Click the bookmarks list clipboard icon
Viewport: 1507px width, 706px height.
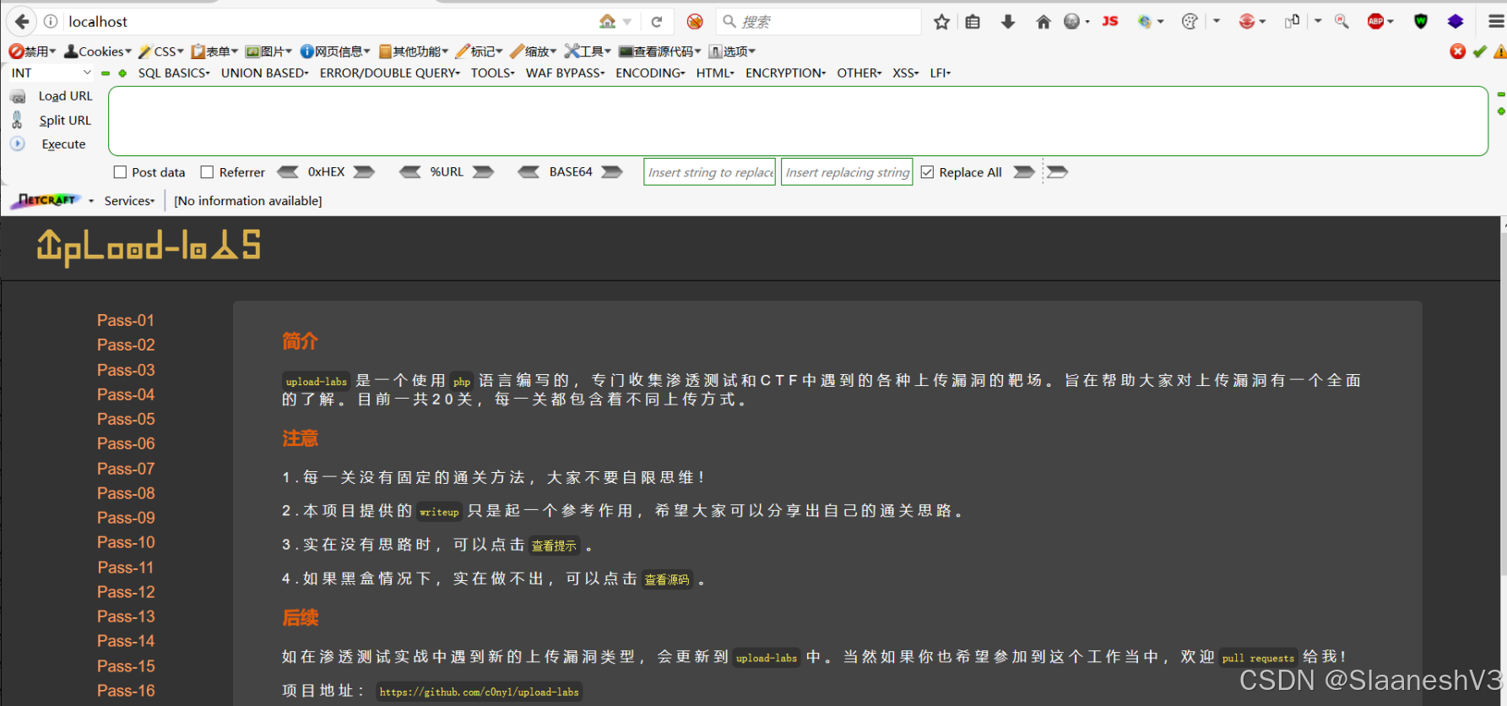pyautogui.click(x=973, y=22)
